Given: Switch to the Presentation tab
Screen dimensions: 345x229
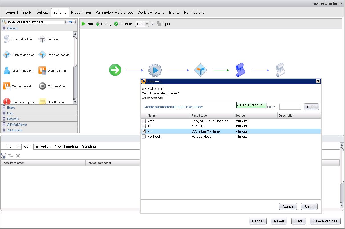Looking at the screenshot, I should tap(81, 12).
